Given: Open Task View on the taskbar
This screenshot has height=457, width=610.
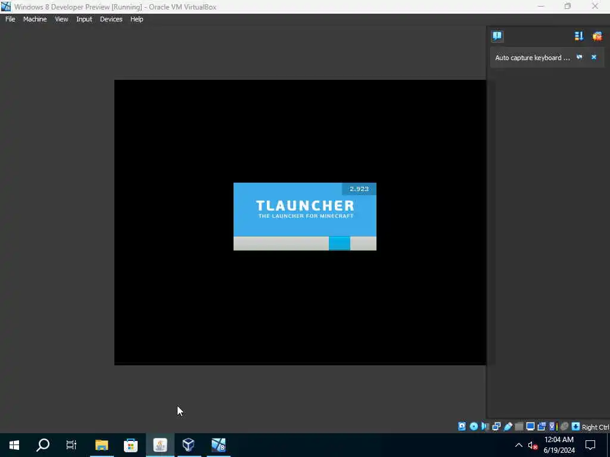Looking at the screenshot, I should (x=71, y=445).
